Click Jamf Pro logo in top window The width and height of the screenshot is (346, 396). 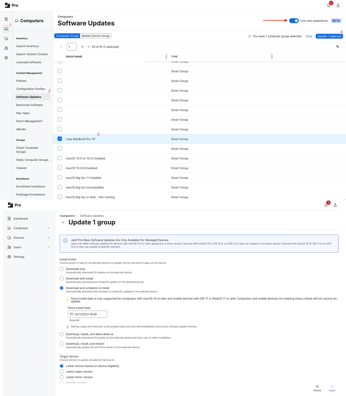pos(11,5)
